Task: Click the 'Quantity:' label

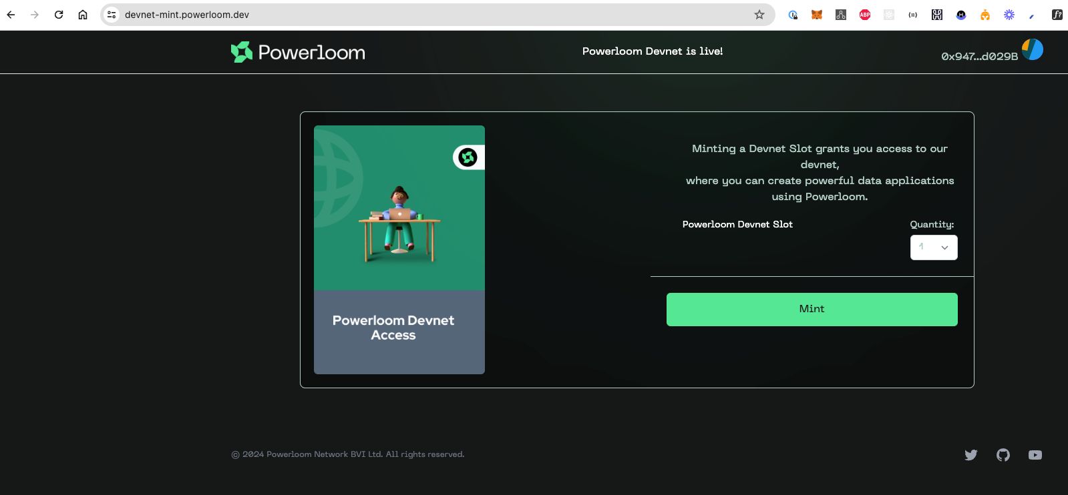Action: (932, 225)
